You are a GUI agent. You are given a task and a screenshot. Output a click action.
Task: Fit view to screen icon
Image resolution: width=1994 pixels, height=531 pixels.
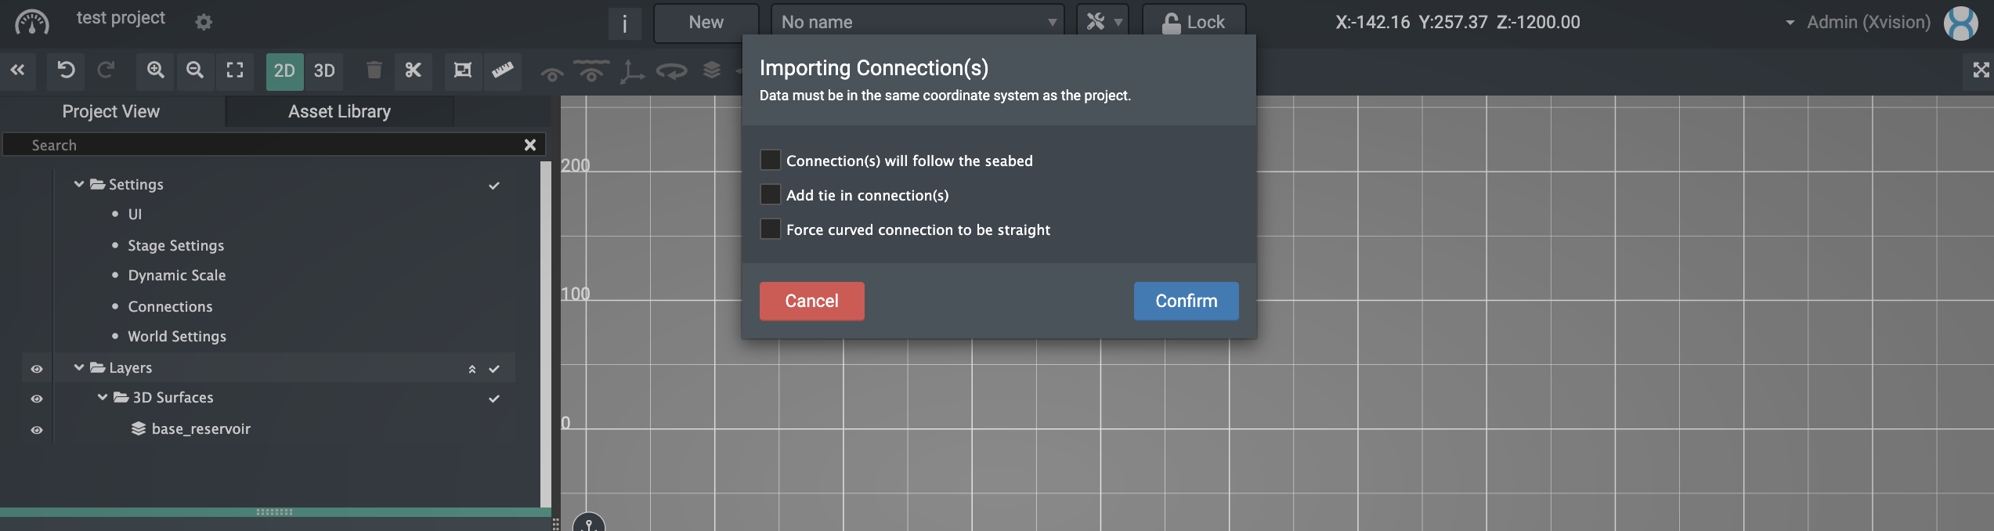(x=234, y=70)
